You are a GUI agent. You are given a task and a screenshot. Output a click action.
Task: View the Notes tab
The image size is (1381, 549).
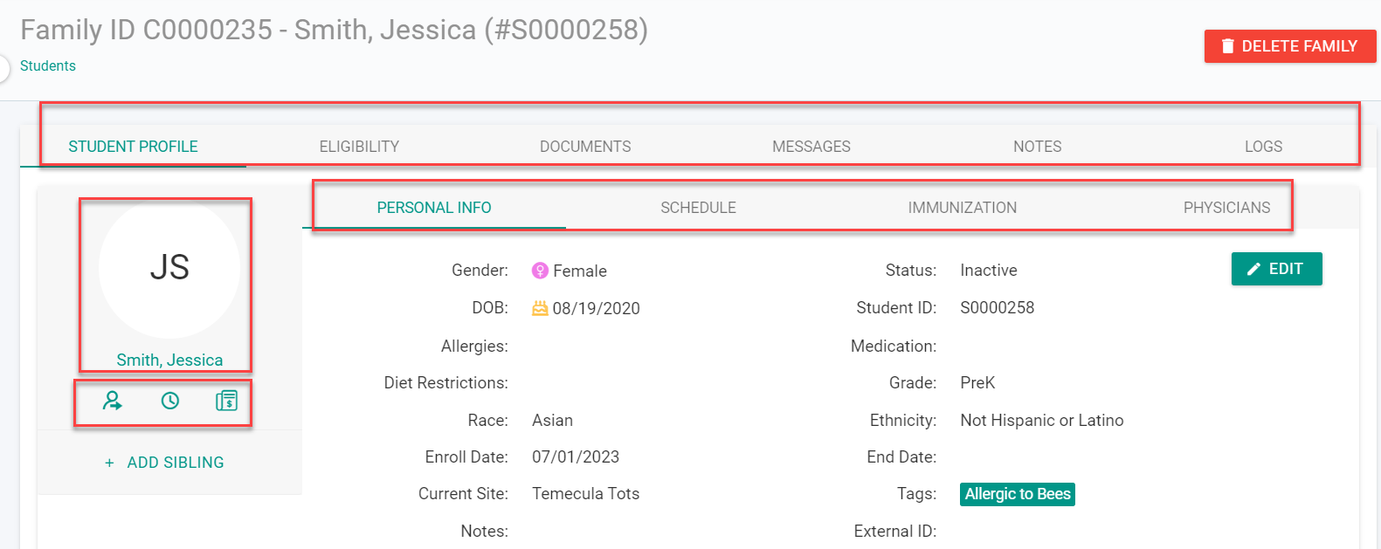coord(1038,147)
